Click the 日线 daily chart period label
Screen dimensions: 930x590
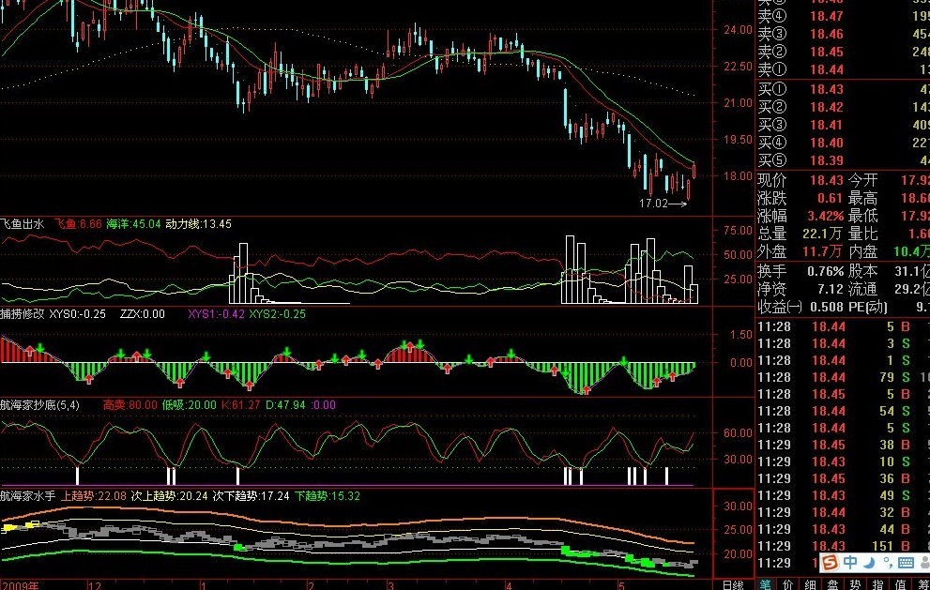tap(733, 583)
